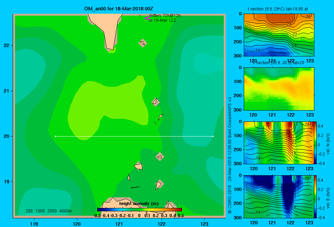Click the 18 contour label in temperature section

pyautogui.click(x=294, y=46)
